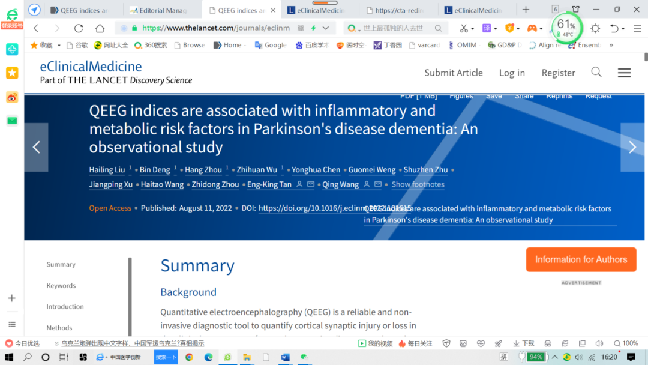Image resolution: width=648 pixels, height=365 pixels.
Task: Open the article DOI link
Action: tap(318, 208)
